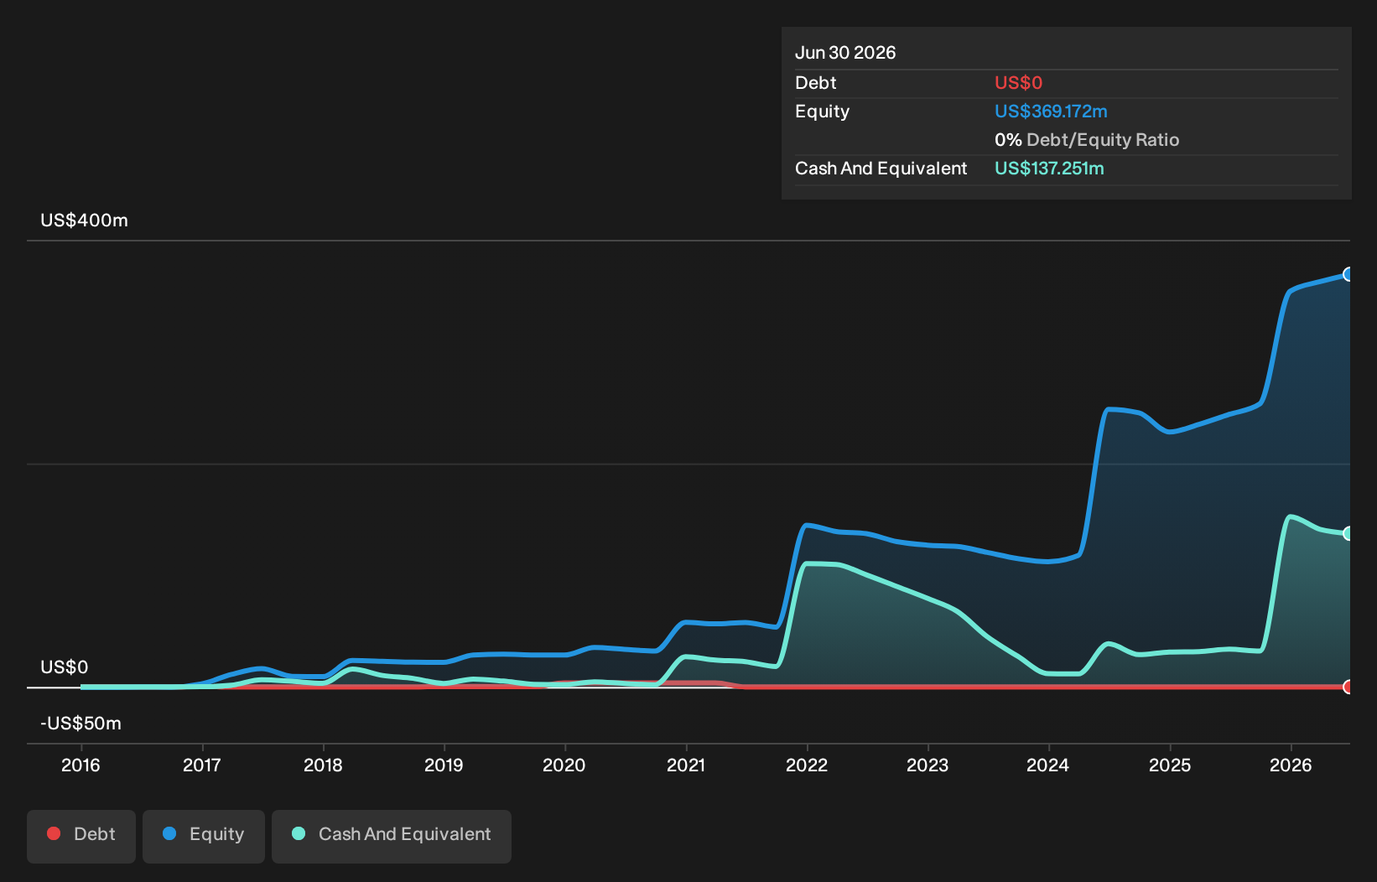
Task: Click the 2026 x-axis label
Action: (1291, 765)
